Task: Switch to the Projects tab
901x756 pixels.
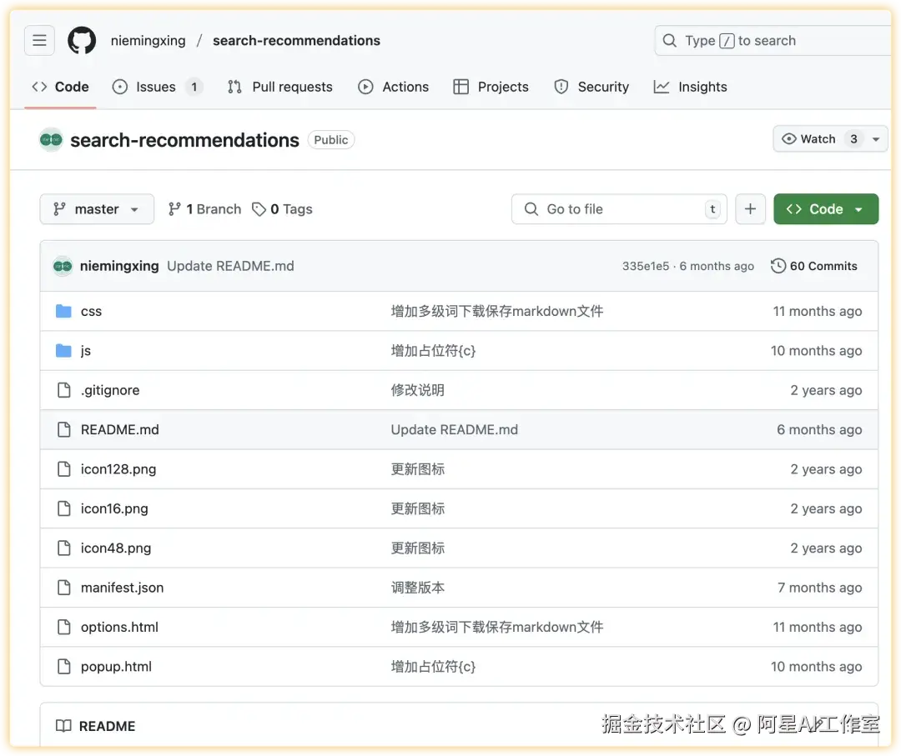Action: (x=491, y=87)
